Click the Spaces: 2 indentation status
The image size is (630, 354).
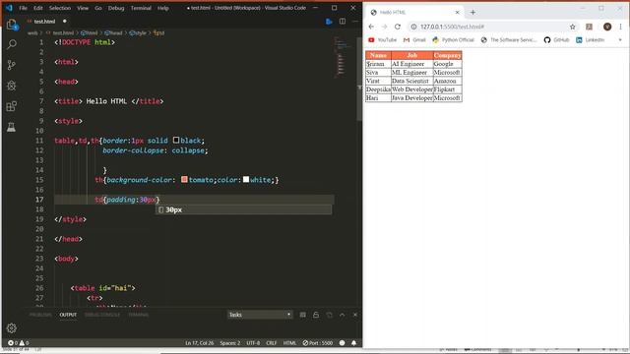point(230,343)
